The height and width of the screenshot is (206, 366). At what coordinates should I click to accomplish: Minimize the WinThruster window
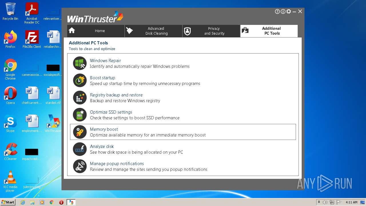[x=294, y=11]
